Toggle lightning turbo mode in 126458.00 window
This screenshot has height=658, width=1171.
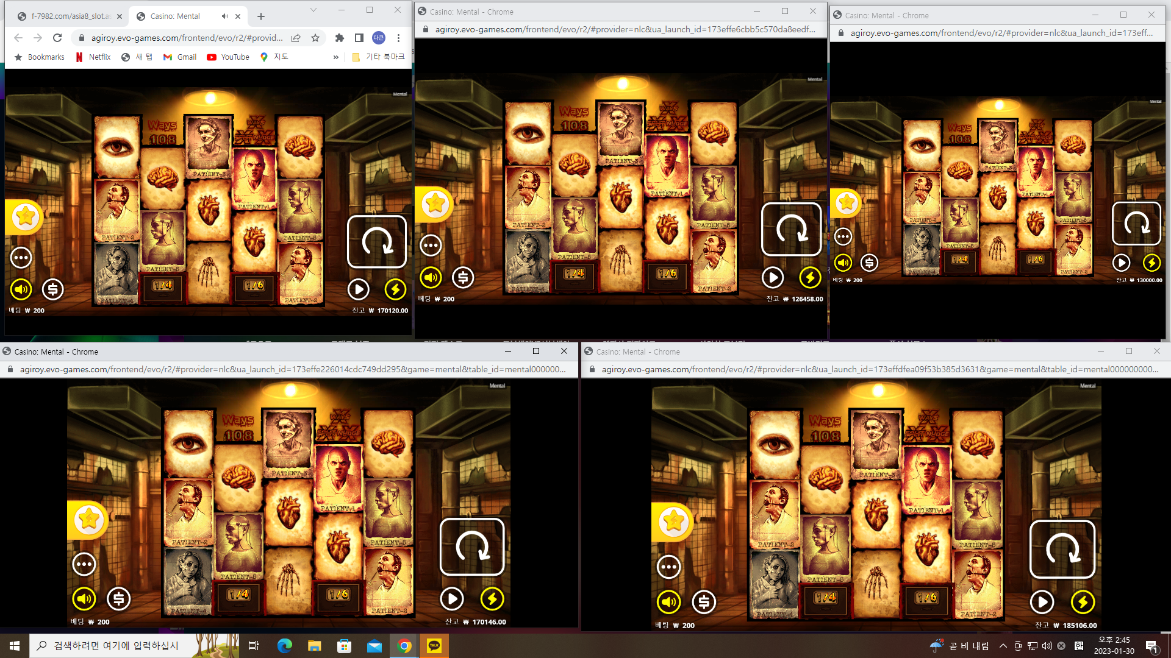click(x=810, y=278)
